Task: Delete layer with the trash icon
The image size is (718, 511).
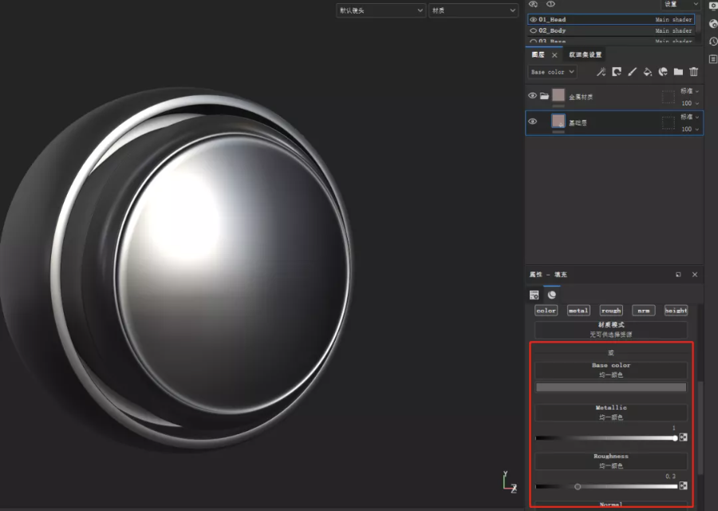Action: point(694,72)
